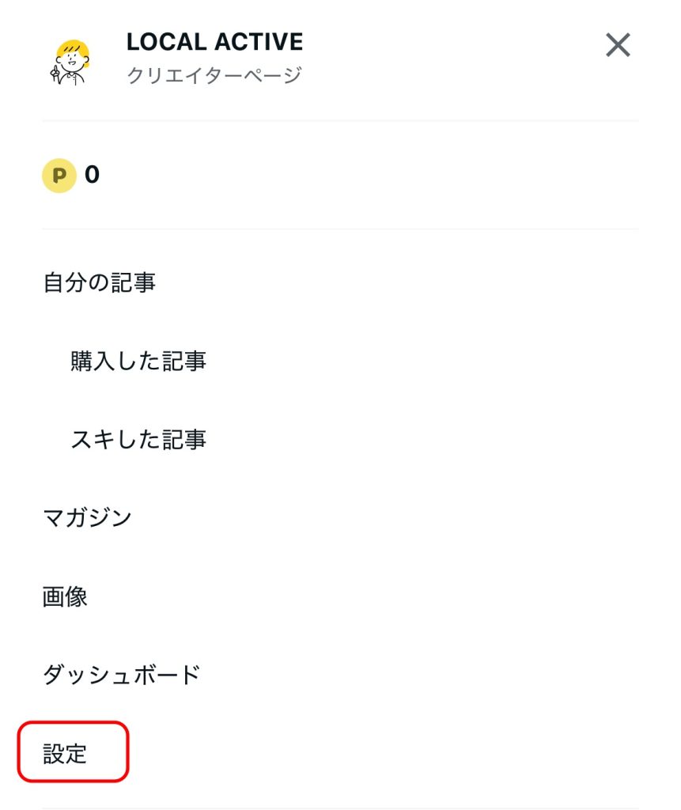Select マガジン from the menu
The image size is (681, 810).
[87, 517]
